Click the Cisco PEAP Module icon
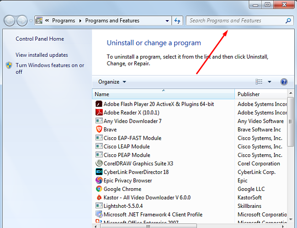The image size is (297, 228). (x=99, y=155)
